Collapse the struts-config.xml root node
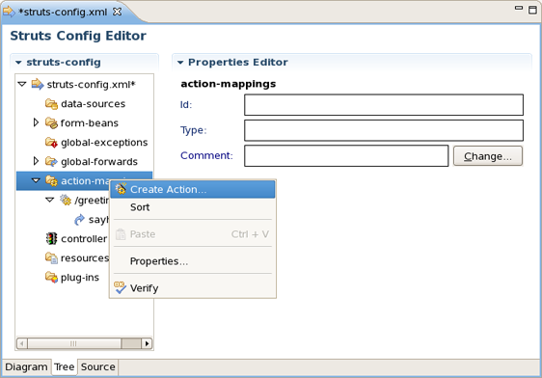 pyautogui.click(x=22, y=84)
